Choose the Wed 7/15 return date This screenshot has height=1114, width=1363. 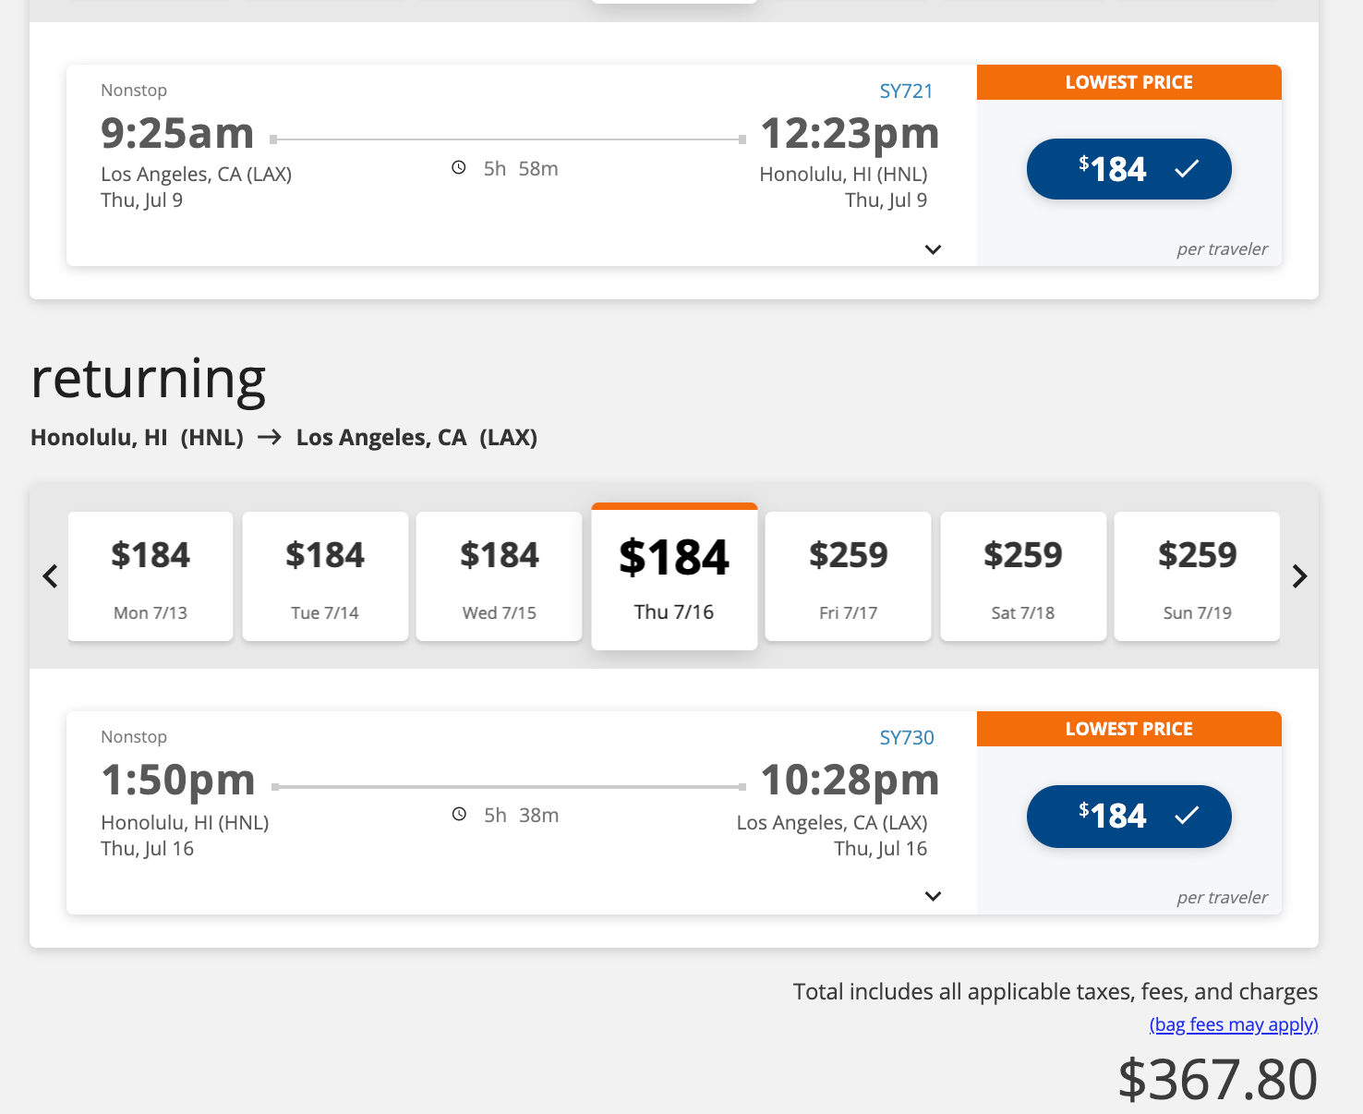click(x=500, y=576)
